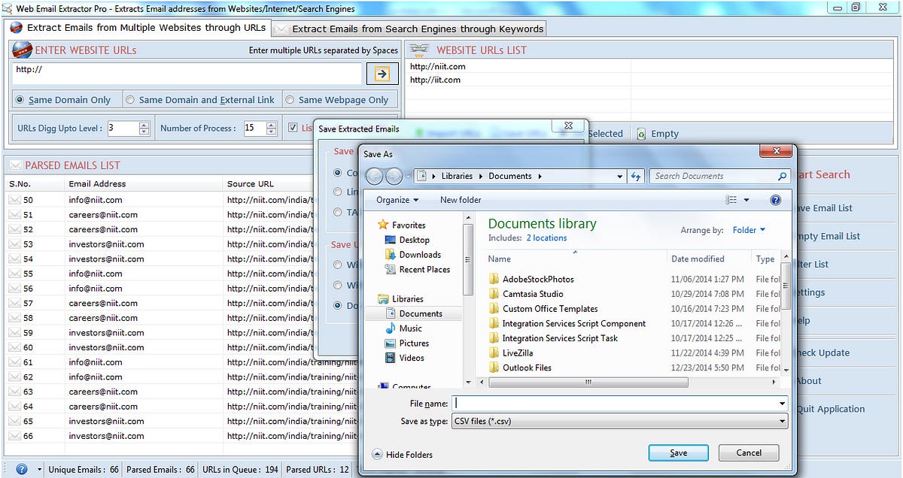Click the LiveZilla folder icon
The image size is (903, 478).
pos(494,352)
